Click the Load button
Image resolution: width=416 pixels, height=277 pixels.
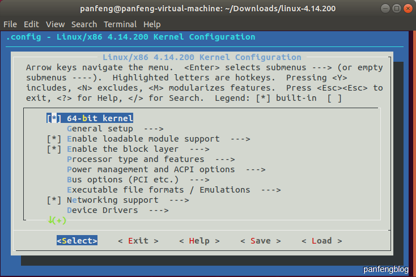321,241
